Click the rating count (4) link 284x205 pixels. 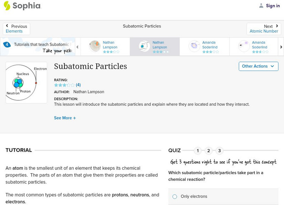coord(78,85)
